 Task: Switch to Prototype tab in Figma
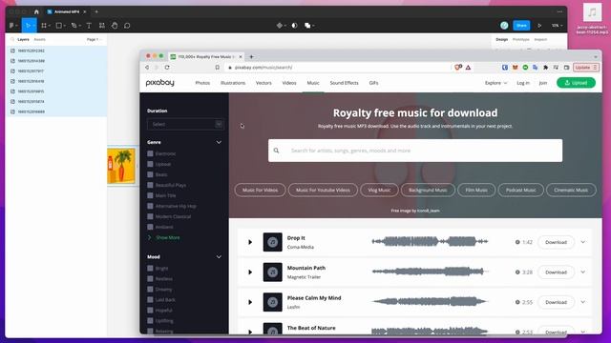pyautogui.click(x=521, y=39)
